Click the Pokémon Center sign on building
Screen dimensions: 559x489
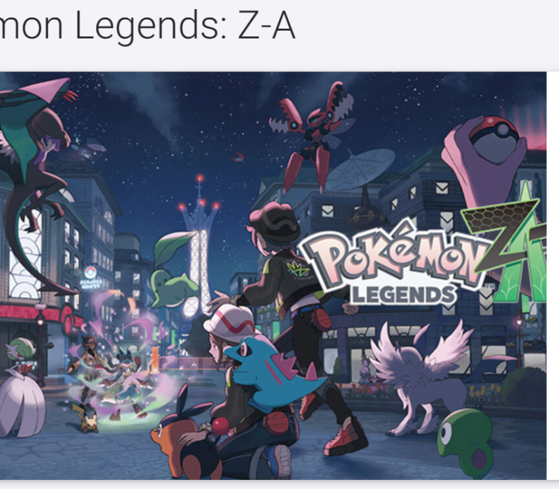[x=91, y=277]
